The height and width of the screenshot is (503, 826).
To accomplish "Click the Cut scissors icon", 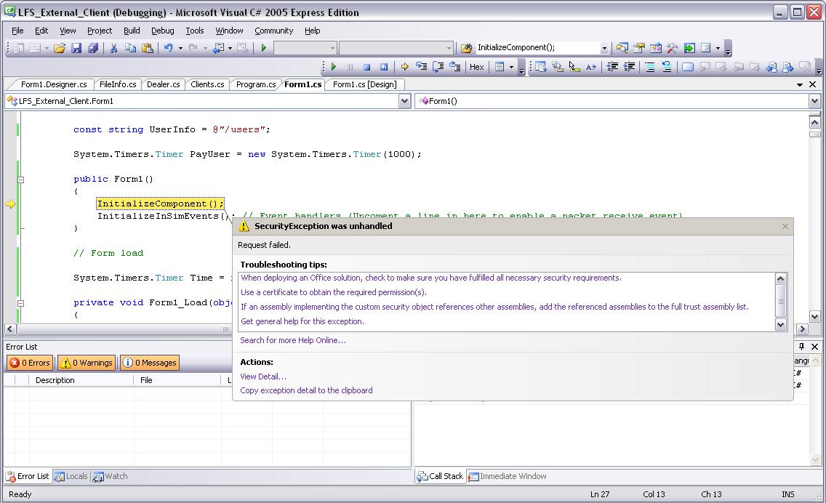I will pyautogui.click(x=113, y=48).
